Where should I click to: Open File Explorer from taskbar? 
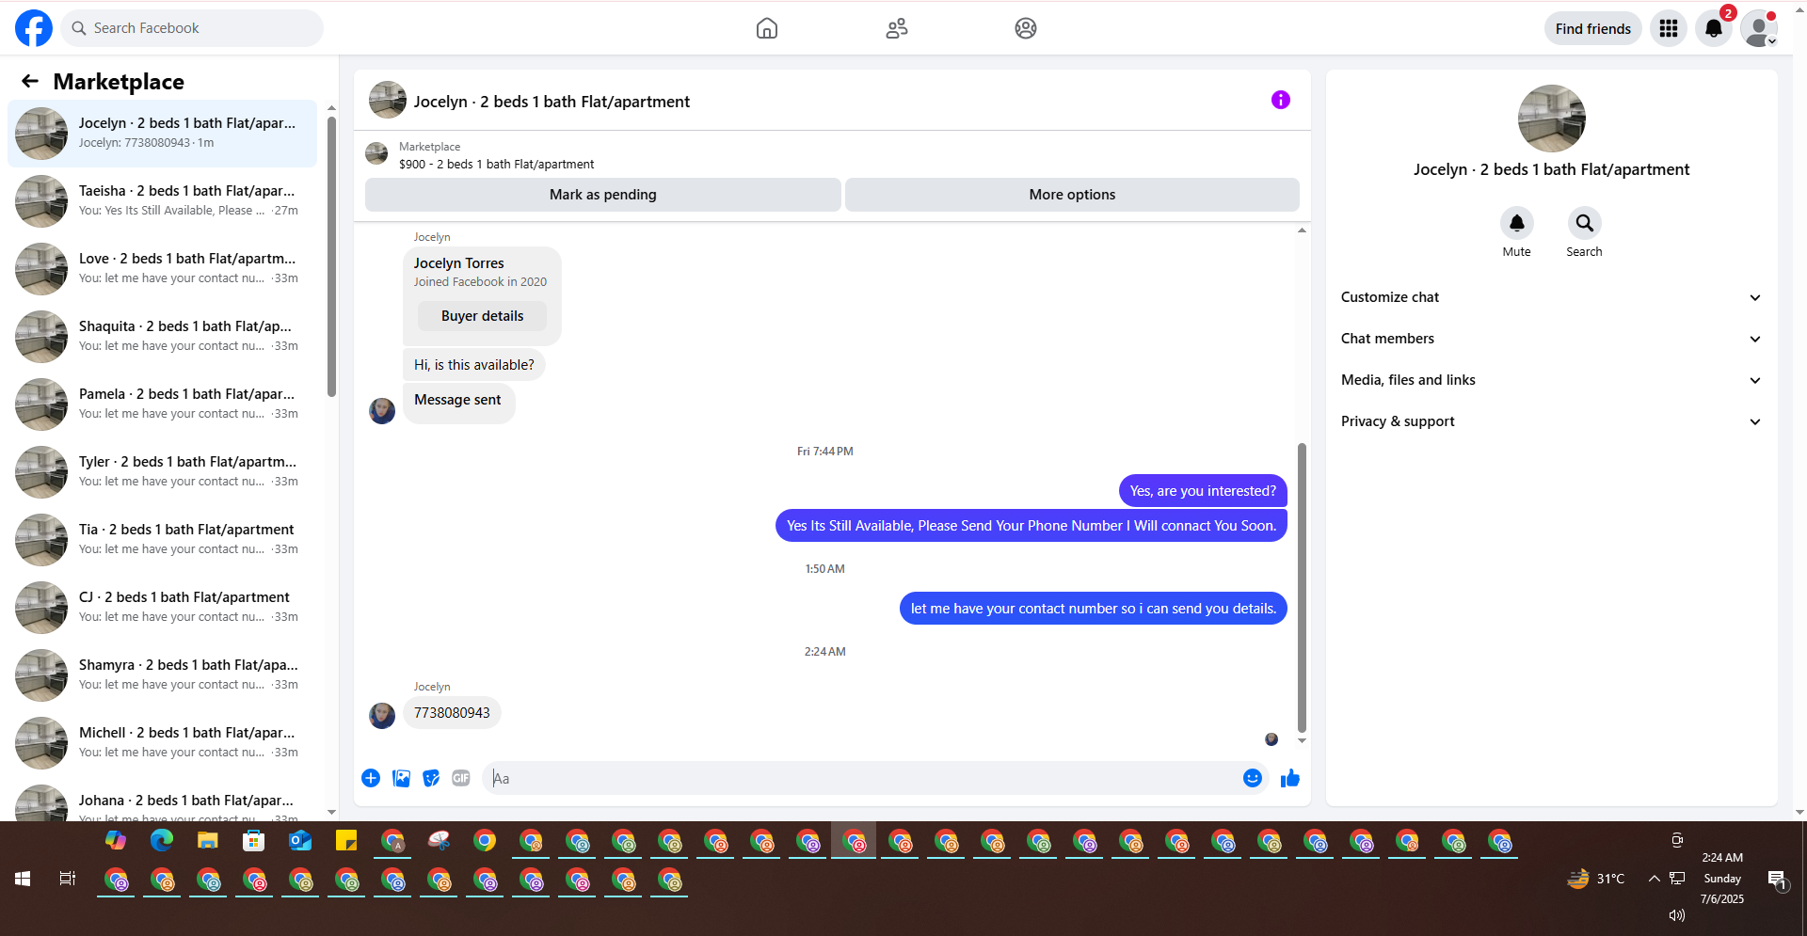[208, 840]
